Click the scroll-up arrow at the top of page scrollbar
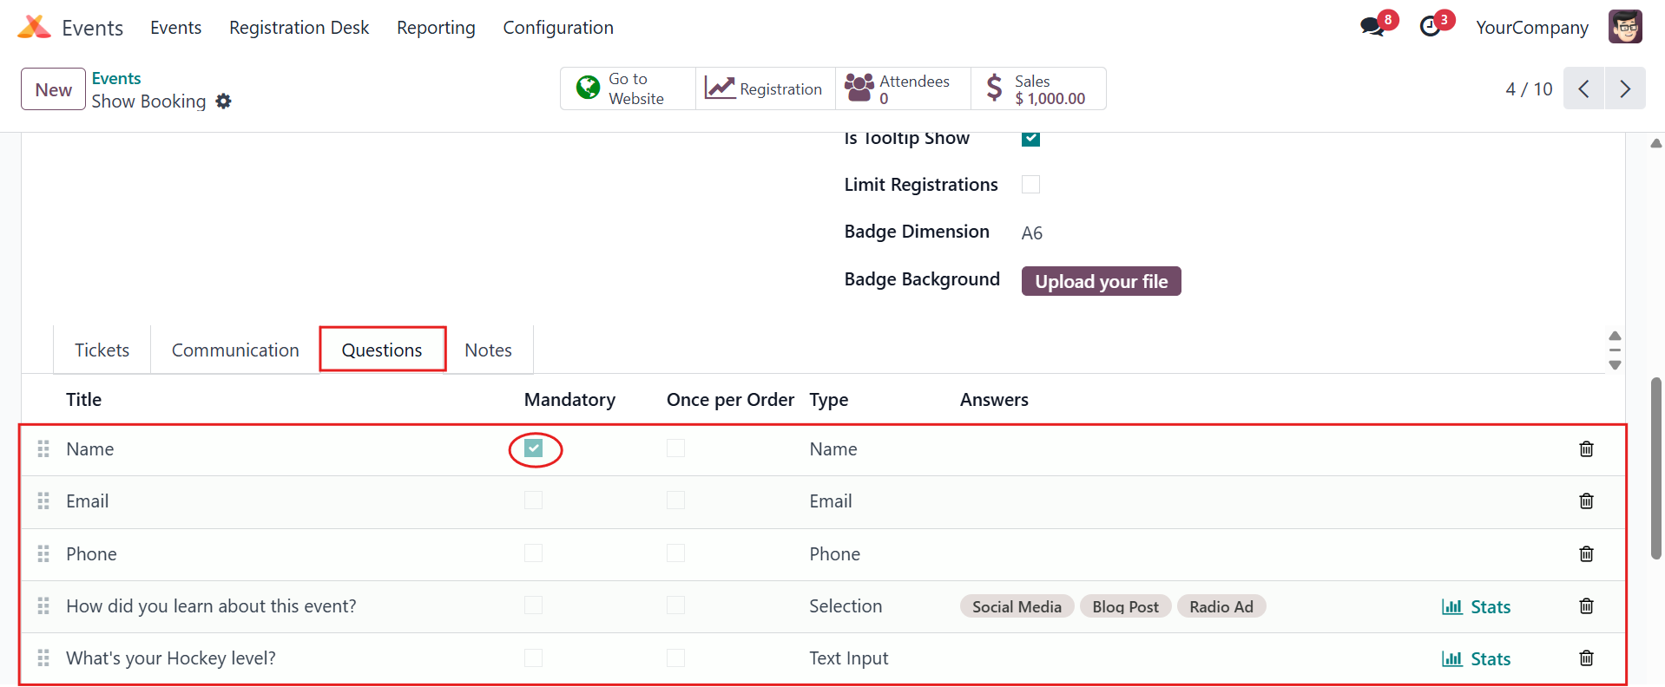 click(x=1655, y=143)
